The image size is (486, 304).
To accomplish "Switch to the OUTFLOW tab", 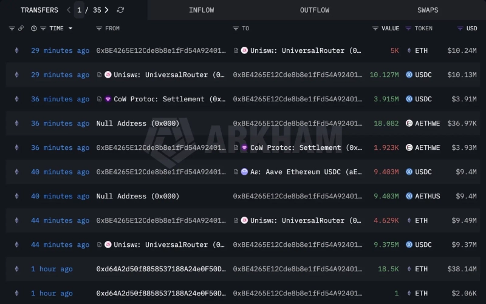I will click(314, 10).
